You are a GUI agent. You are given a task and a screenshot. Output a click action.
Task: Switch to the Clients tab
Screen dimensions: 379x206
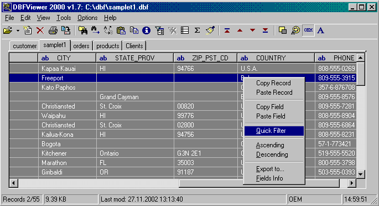(x=134, y=46)
